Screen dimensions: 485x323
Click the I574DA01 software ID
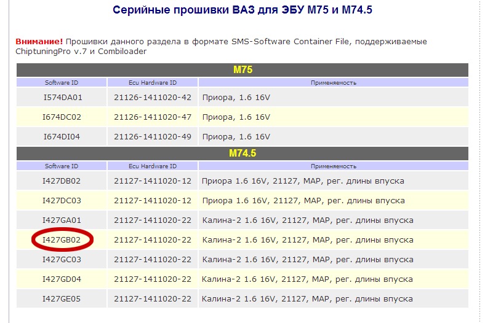tap(63, 98)
